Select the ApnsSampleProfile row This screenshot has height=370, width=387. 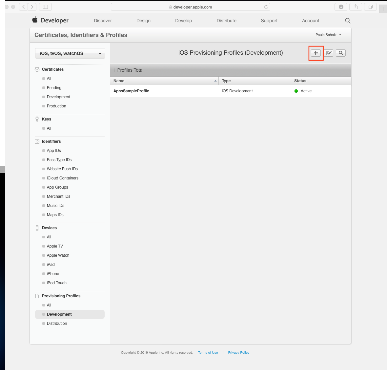click(231, 91)
